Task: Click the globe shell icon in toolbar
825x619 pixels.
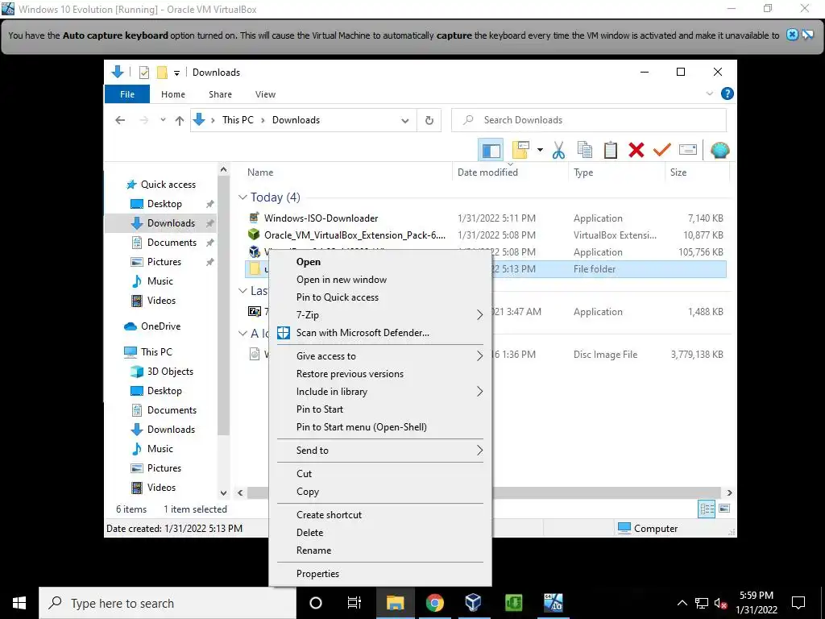Action: pos(719,150)
